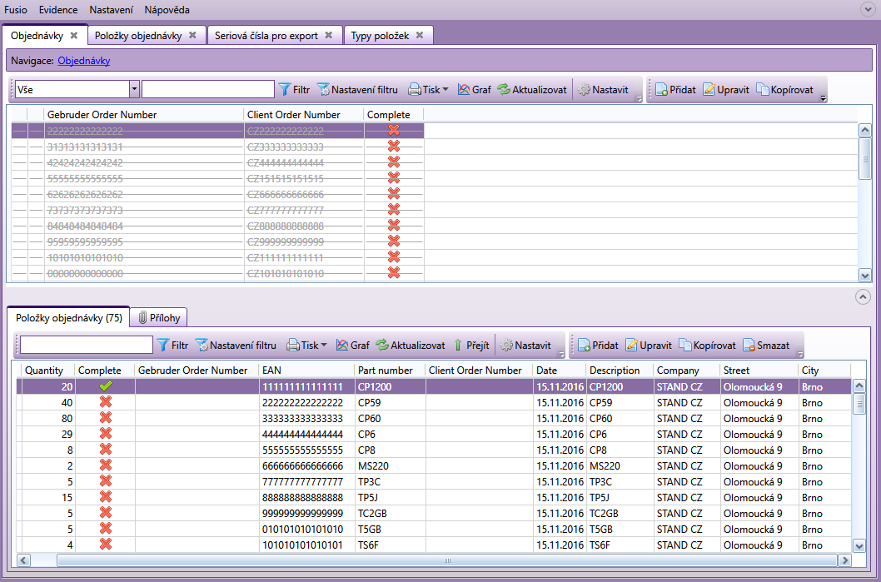
Task: Select item row with part TP3C
Action: [435, 481]
